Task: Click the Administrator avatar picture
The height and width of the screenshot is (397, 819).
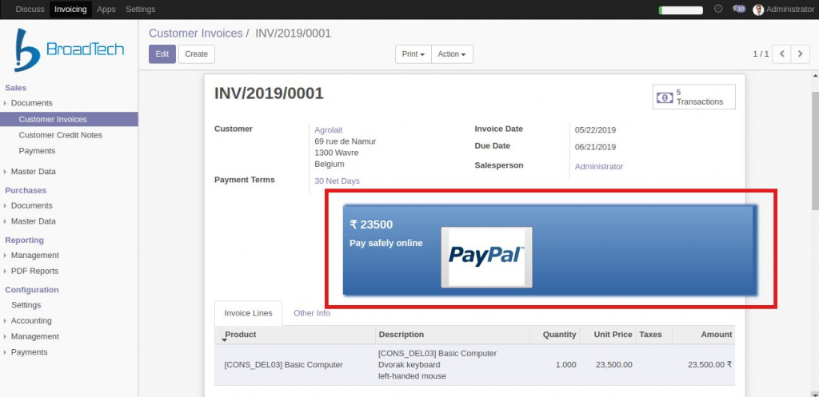Action: tap(758, 10)
